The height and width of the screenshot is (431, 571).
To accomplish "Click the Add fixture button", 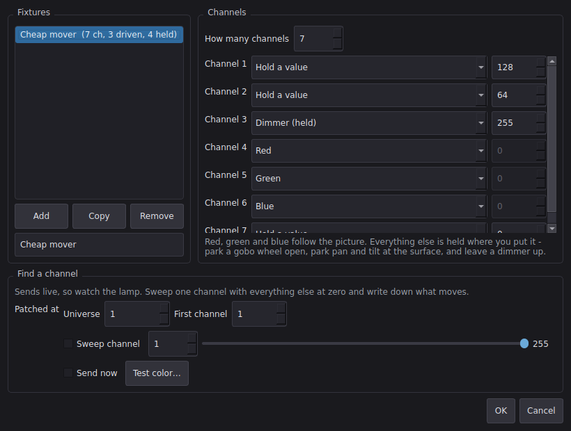I will pyautogui.click(x=41, y=216).
